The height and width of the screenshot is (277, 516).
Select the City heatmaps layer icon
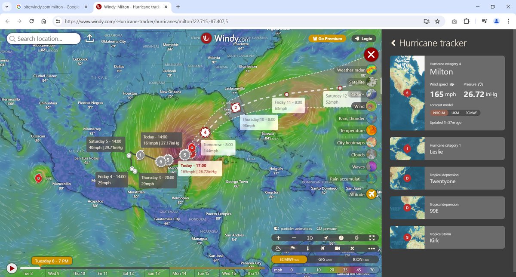tap(372, 142)
